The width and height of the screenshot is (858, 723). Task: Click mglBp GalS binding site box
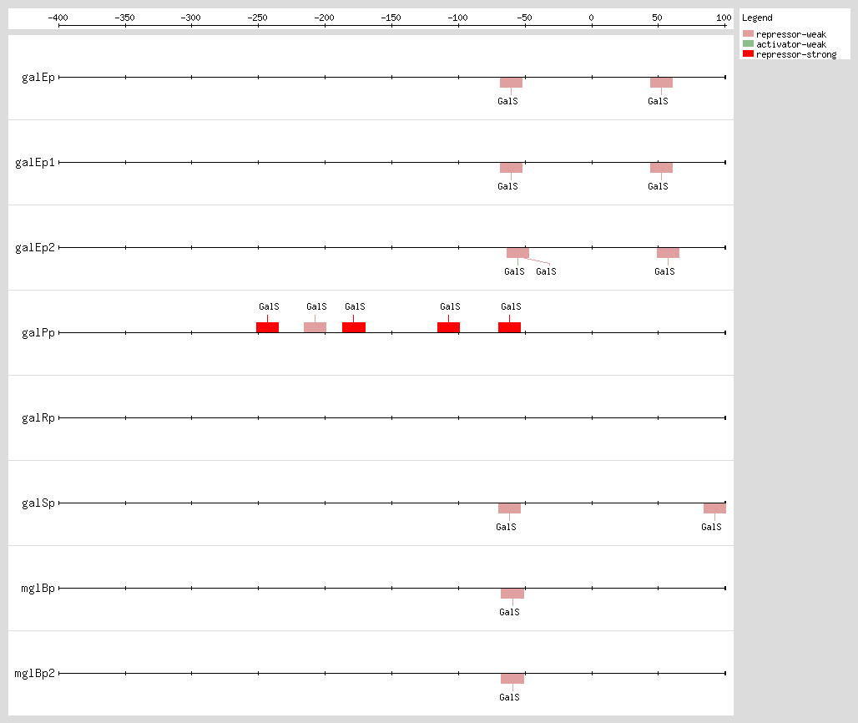tap(512, 594)
